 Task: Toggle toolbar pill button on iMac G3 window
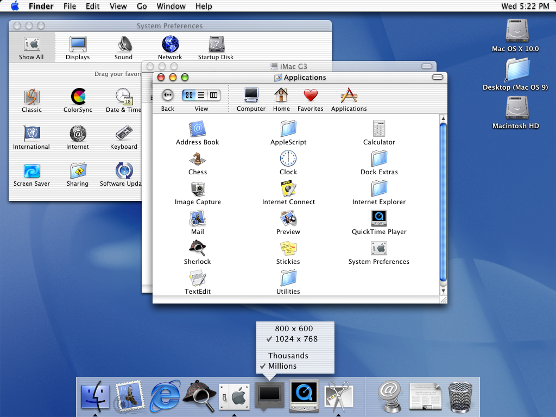(427, 66)
